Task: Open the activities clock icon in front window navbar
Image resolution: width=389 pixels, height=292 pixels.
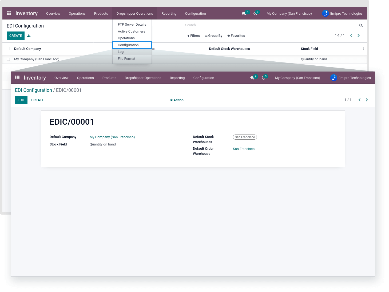Action: 264,78
